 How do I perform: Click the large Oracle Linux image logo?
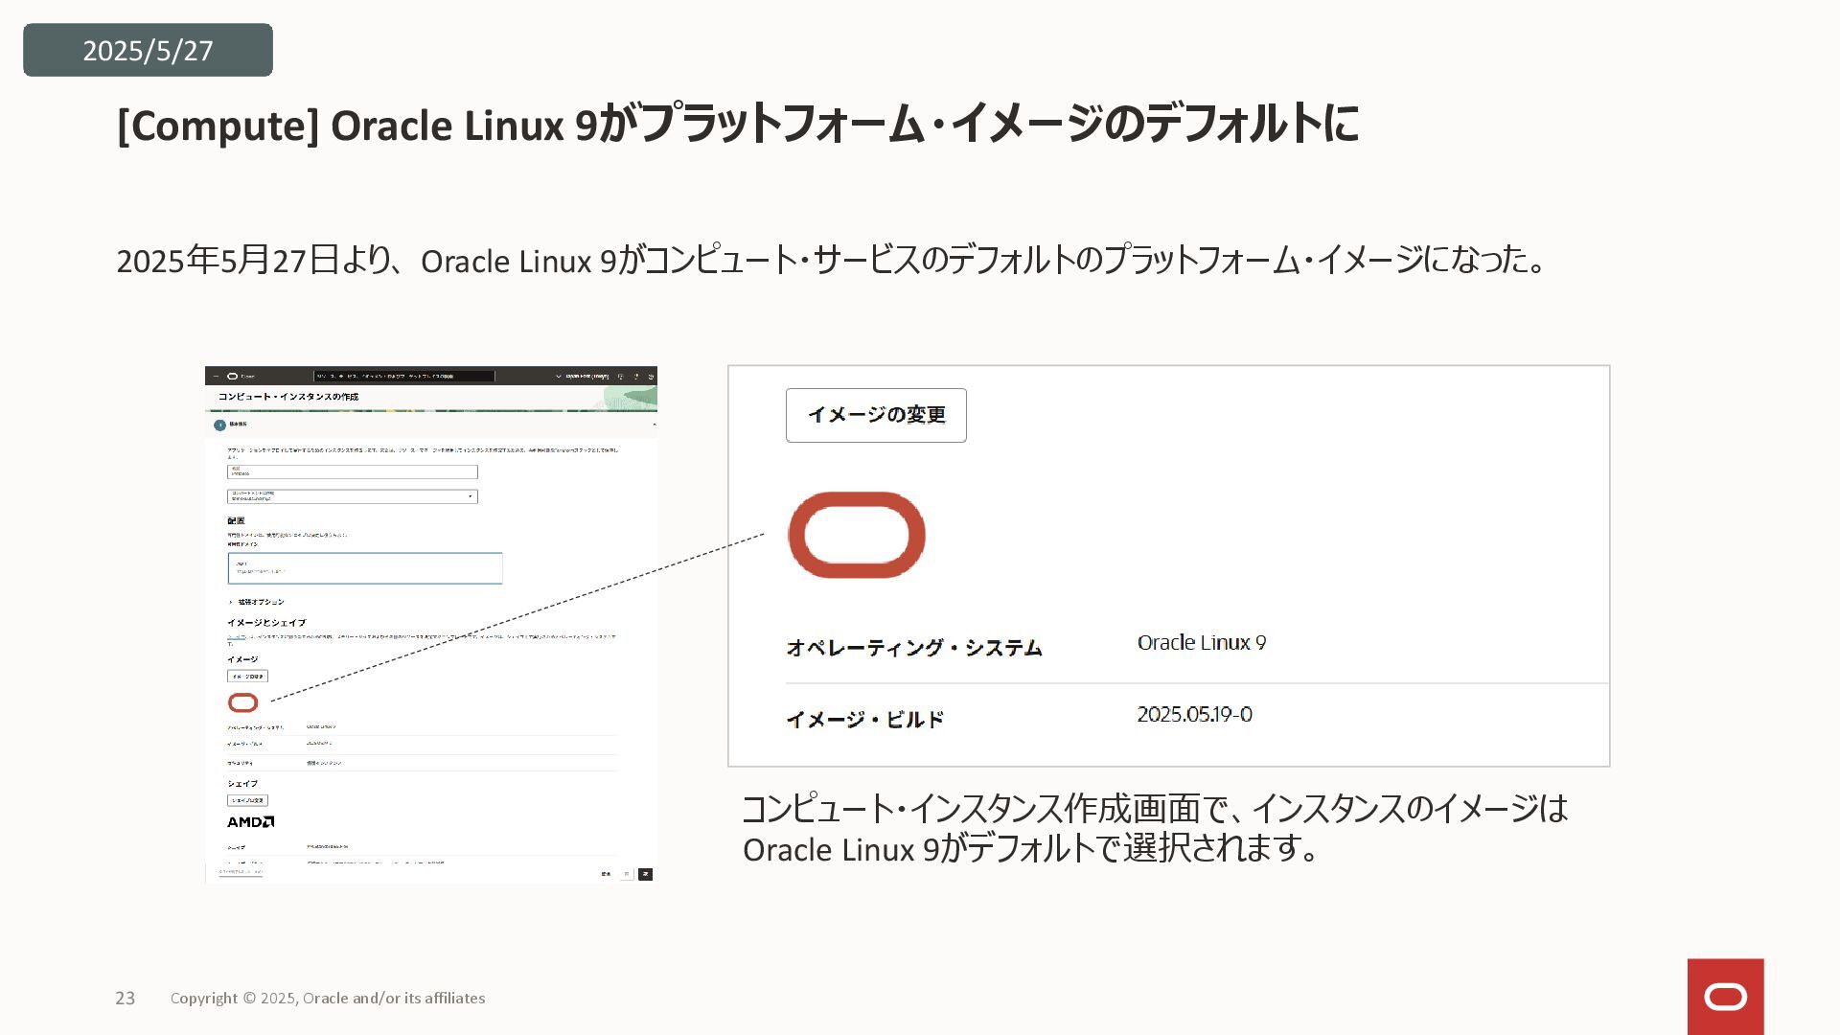pyautogui.click(x=856, y=535)
